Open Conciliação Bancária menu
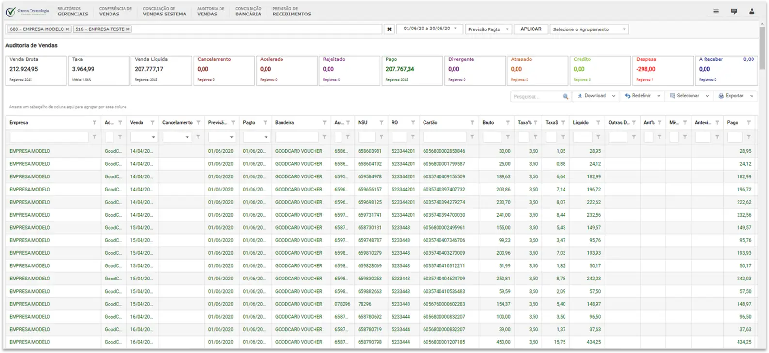The height and width of the screenshot is (353, 769). pyautogui.click(x=249, y=11)
